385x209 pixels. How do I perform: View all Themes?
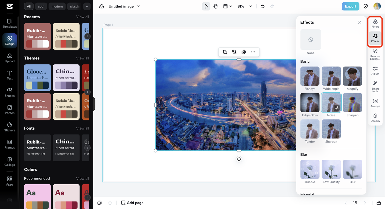82,58
